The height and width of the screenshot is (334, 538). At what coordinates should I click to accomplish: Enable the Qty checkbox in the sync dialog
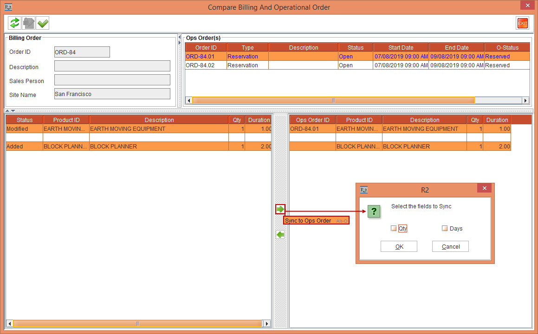[394, 228]
